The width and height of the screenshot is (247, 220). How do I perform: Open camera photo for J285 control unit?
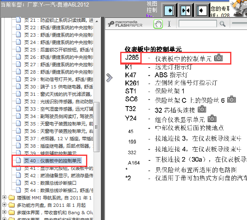pyautogui.click(x=219, y=58)
